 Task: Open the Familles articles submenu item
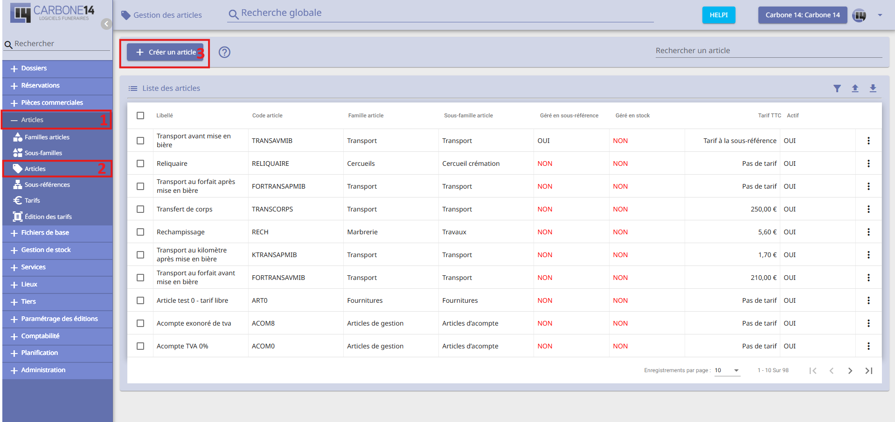coord(57,137)
